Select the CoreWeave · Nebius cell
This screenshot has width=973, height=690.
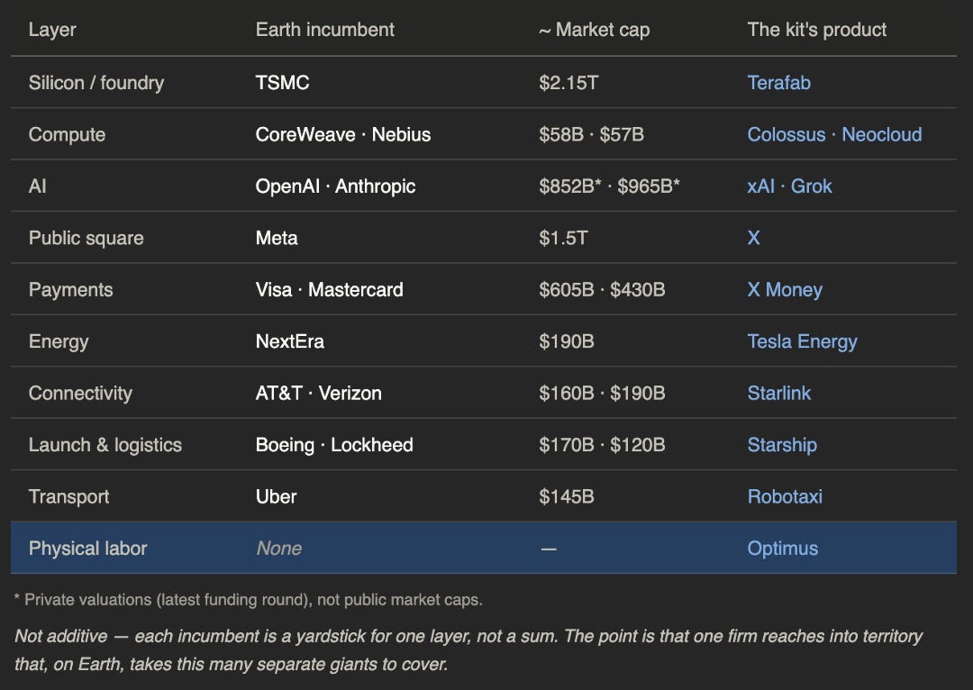pyautogui.click(x=343, y=134)
